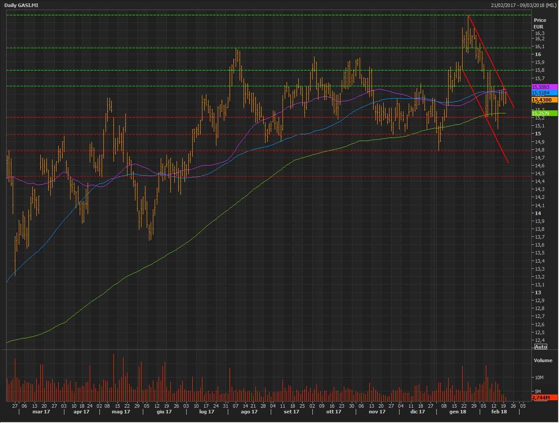Click the 10M volume axis label
The image size is (559, 423).
(539, 377)
